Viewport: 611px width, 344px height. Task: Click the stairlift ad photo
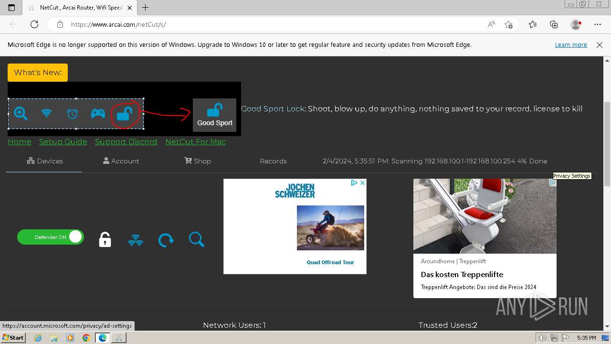(x=485, y=216)
